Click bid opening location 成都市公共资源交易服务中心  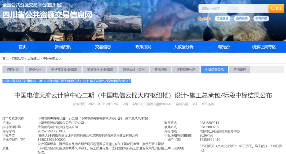click(220, 131)
